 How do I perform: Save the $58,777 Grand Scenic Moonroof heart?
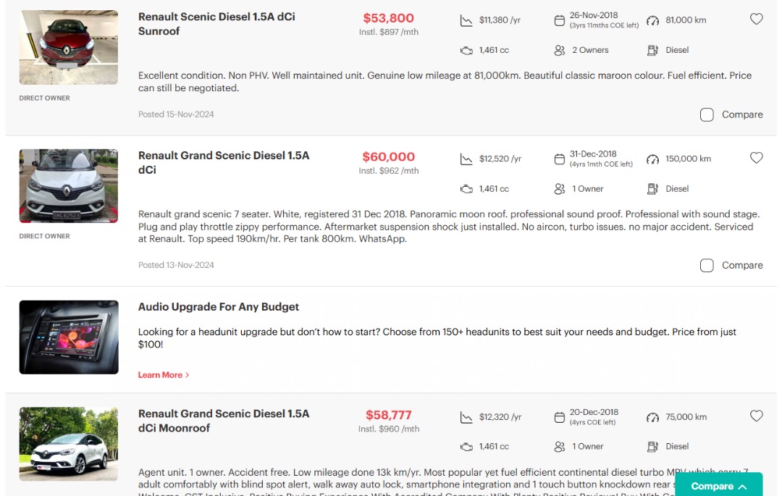[756, 416]
